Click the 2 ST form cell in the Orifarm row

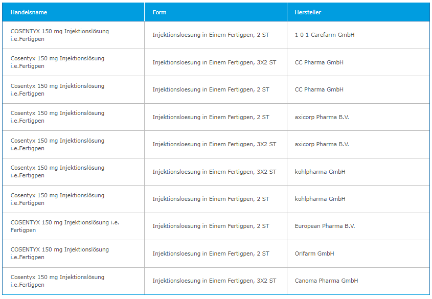(211, 254)
